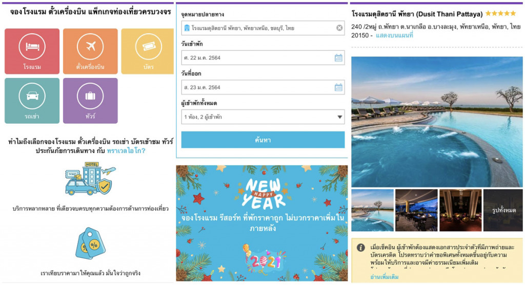This screenshot has width=525, height=285.
Task: Choose the รถเช่า car rental tile
Action: 32,101
